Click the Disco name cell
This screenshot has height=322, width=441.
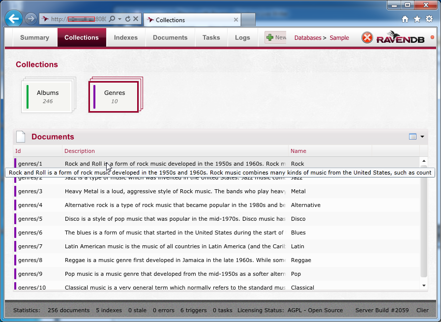click(x=298, y=219)
